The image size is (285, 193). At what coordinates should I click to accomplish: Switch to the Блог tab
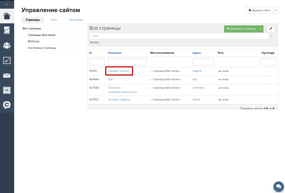click(x=54, y=20)
